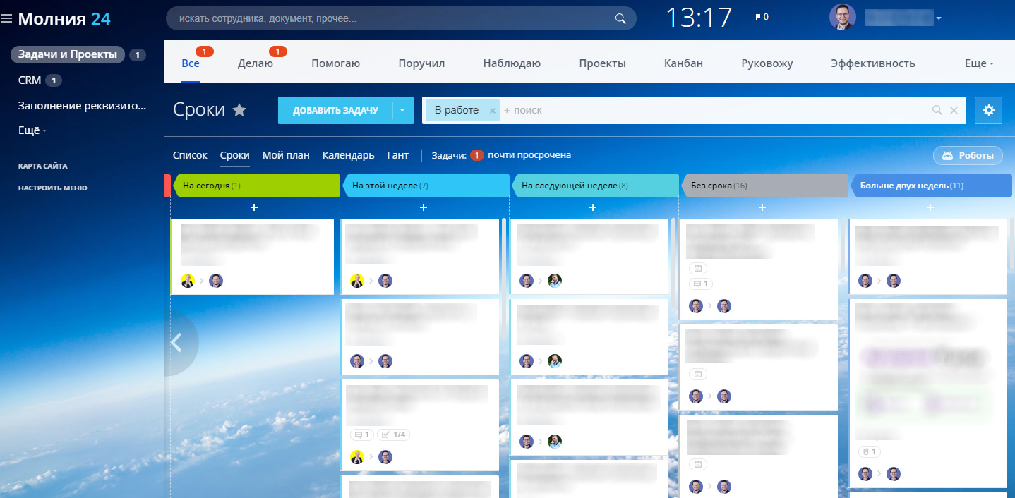Open tasks settings gear button
This screenshot has width=1015, height=498.
click(988, 111)
